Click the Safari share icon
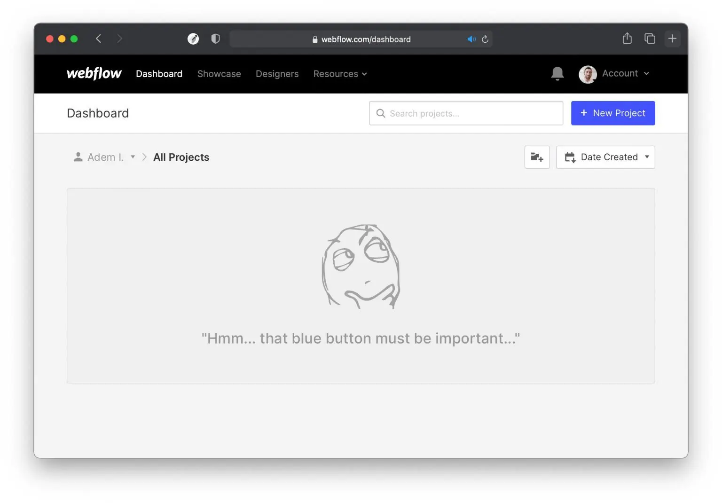This screenshot has width=722, height=503. pos(627,39)
